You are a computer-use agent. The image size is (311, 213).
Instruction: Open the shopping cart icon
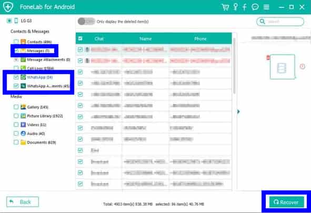click(225, 7)
